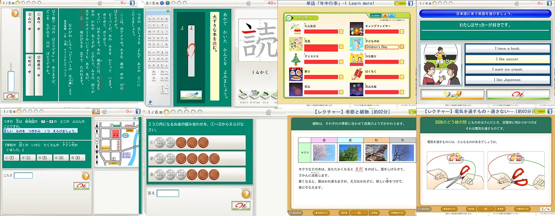Click こたえ input field in map quiz
The width and height of the screenshot is (555, 216).
(24, 175)
